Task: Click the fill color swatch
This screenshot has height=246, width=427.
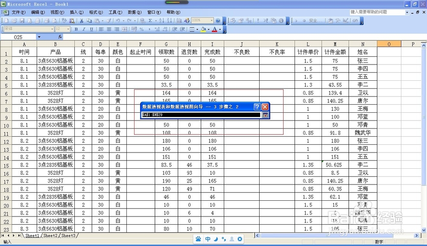Action: (203, 30)
